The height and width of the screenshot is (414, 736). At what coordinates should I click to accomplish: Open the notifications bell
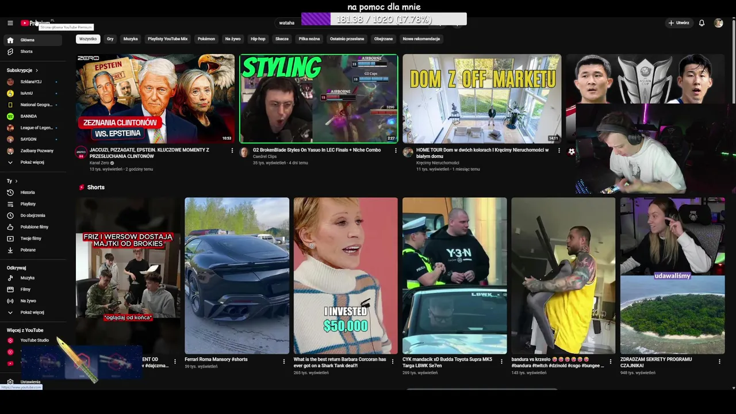701,23
